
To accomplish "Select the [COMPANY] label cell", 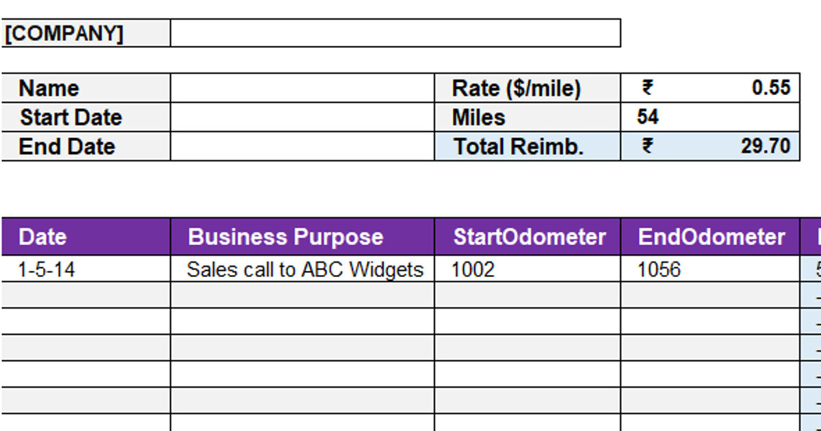I will tap(86, 33).
